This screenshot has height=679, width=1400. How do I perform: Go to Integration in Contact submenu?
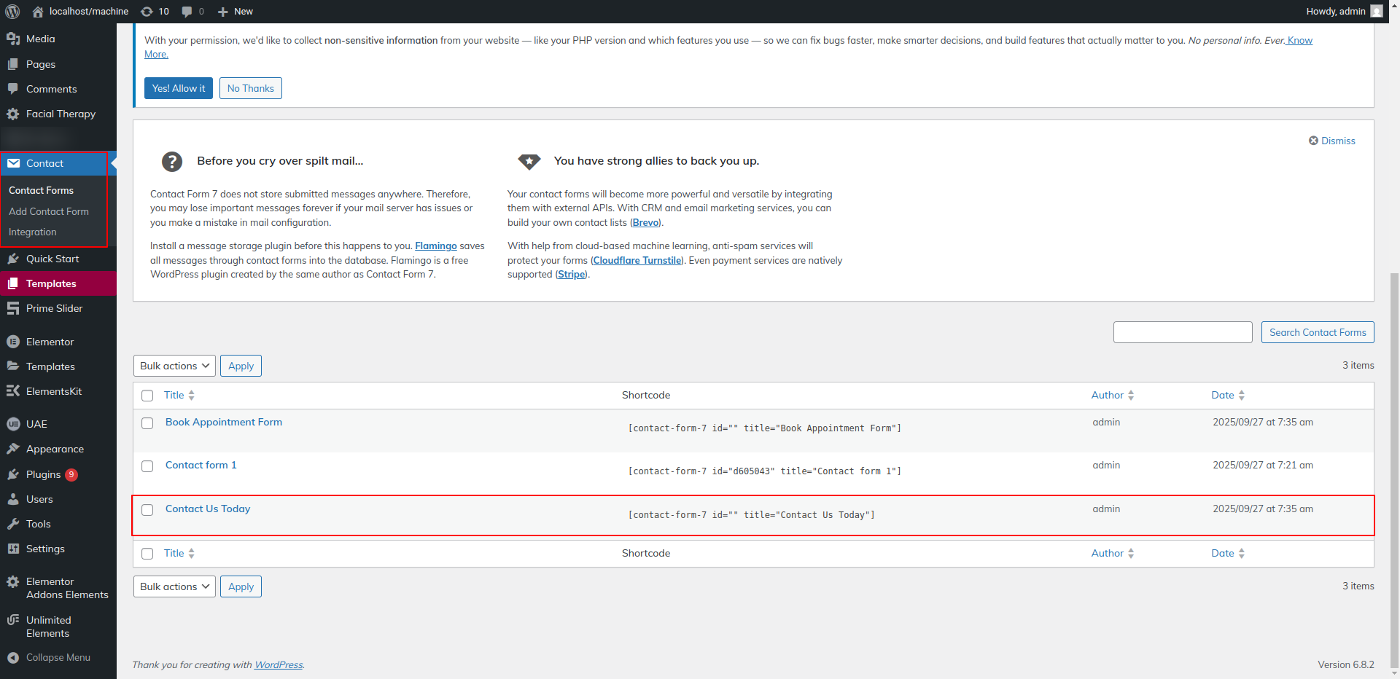coord(33,232)
